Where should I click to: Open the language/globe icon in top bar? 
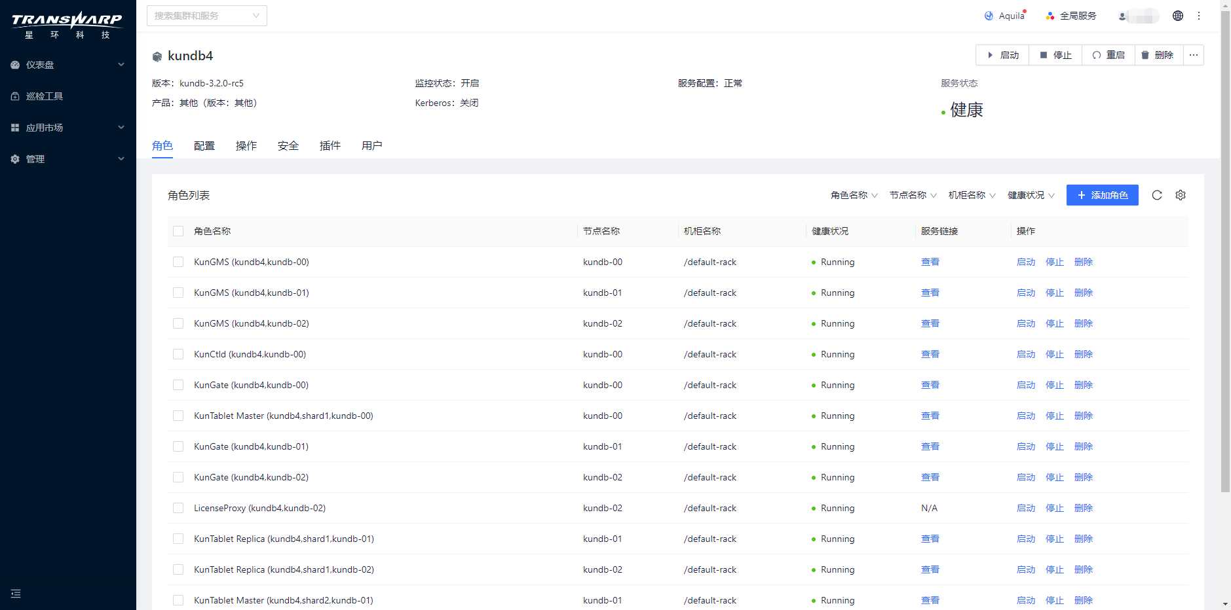click(x=1178, y=15)
